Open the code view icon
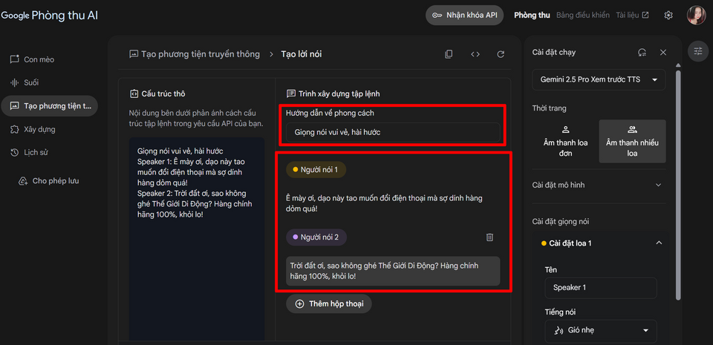 [475, 54]
